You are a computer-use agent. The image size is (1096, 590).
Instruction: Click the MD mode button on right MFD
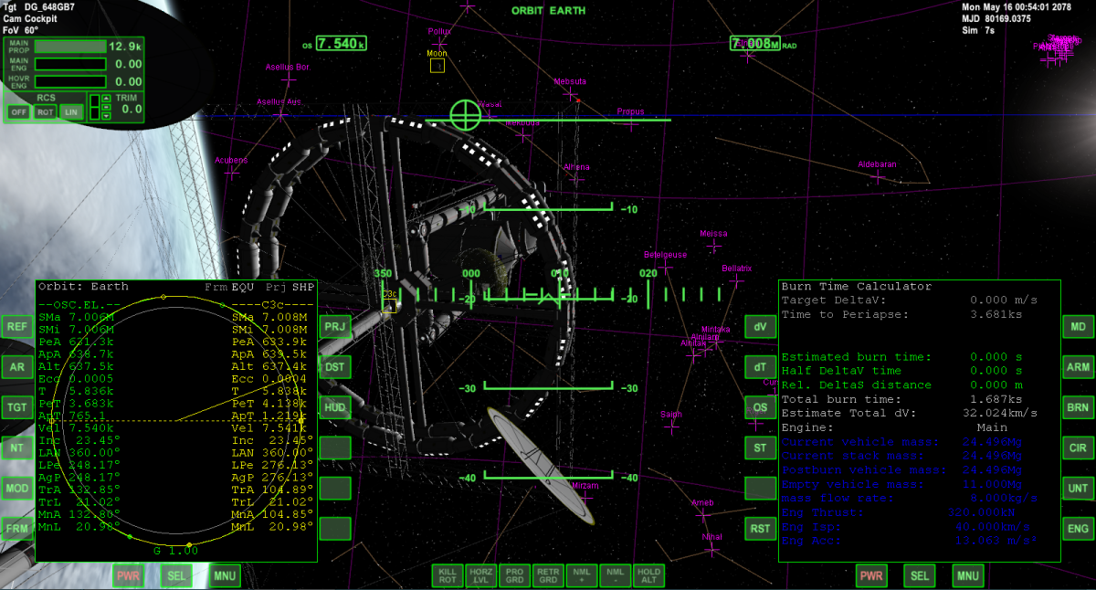(x=1079, y=326)
